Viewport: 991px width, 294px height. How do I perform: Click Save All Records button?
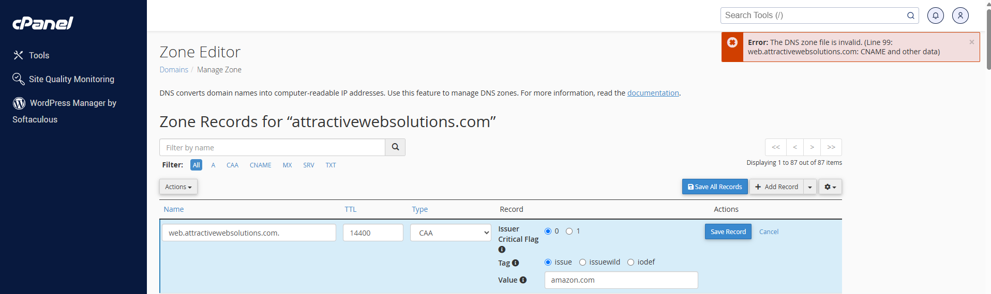point(715,187)
